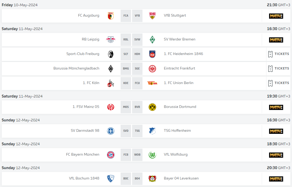The height and width of the screenshot is (187, 292).
Task: Open Tickets for Köln vs Union Berlin
Action: point(278,83)
